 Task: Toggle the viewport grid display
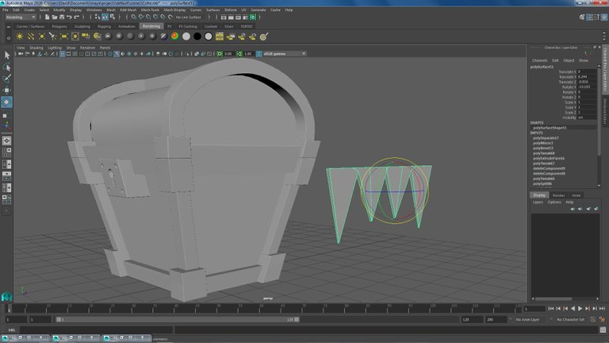click(x=62, y=54)
